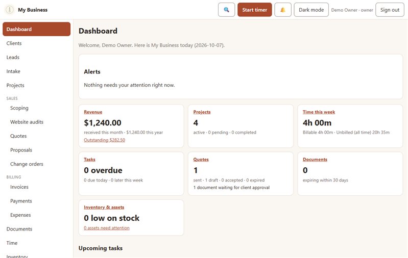Click the $1,240.00 revenue amount
Screen dimensions: 408x258
click(103, 123)
